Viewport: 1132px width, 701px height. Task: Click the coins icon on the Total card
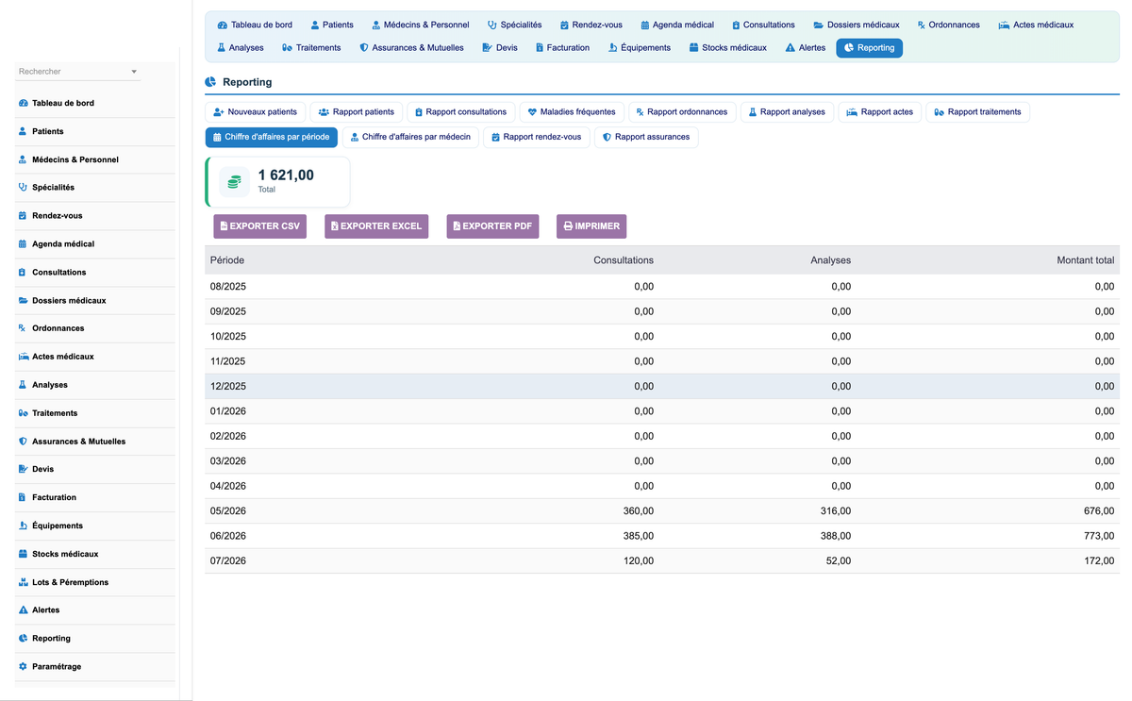click(x=234, y=181)
